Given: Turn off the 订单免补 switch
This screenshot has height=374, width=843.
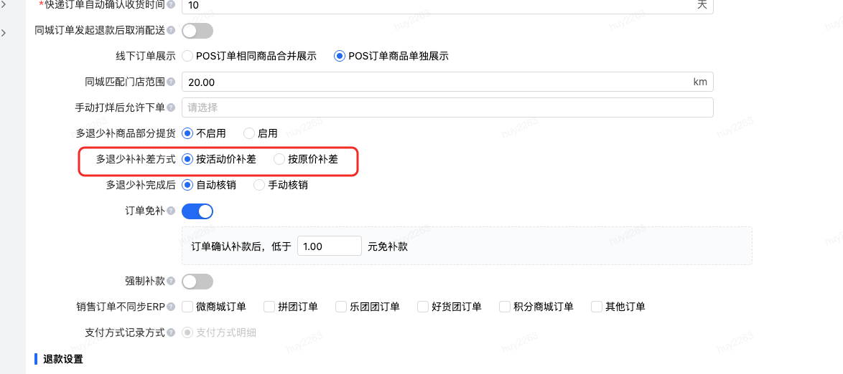Looking at the screenshot, I should click(x=197, y=211).
